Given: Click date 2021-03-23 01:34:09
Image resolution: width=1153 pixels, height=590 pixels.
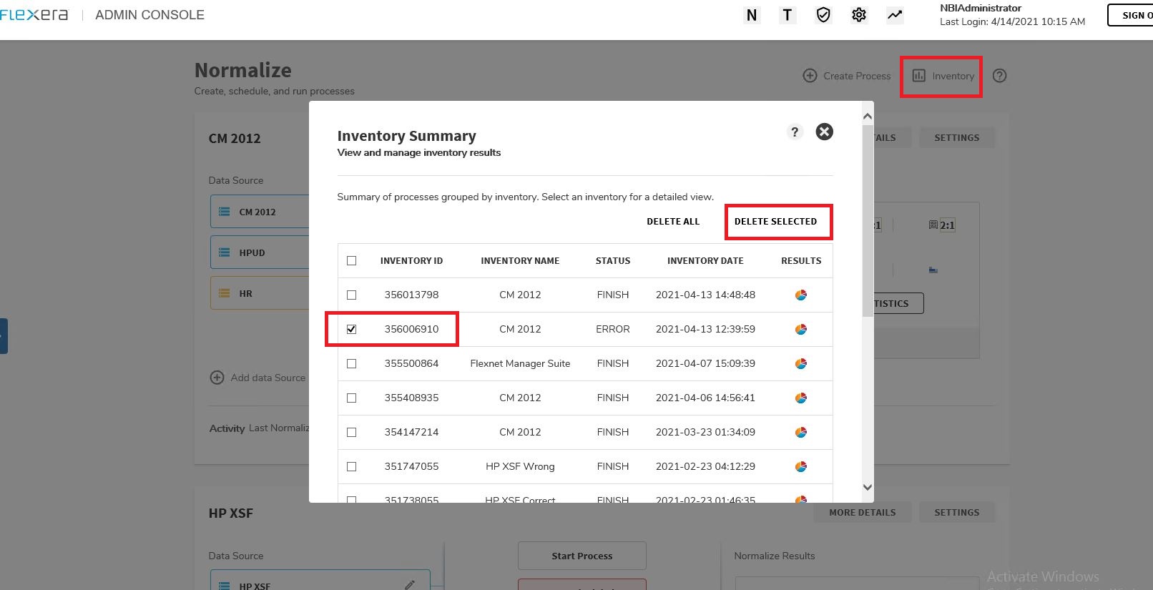Looking at the screenshot, I should (x=705, y=432).
